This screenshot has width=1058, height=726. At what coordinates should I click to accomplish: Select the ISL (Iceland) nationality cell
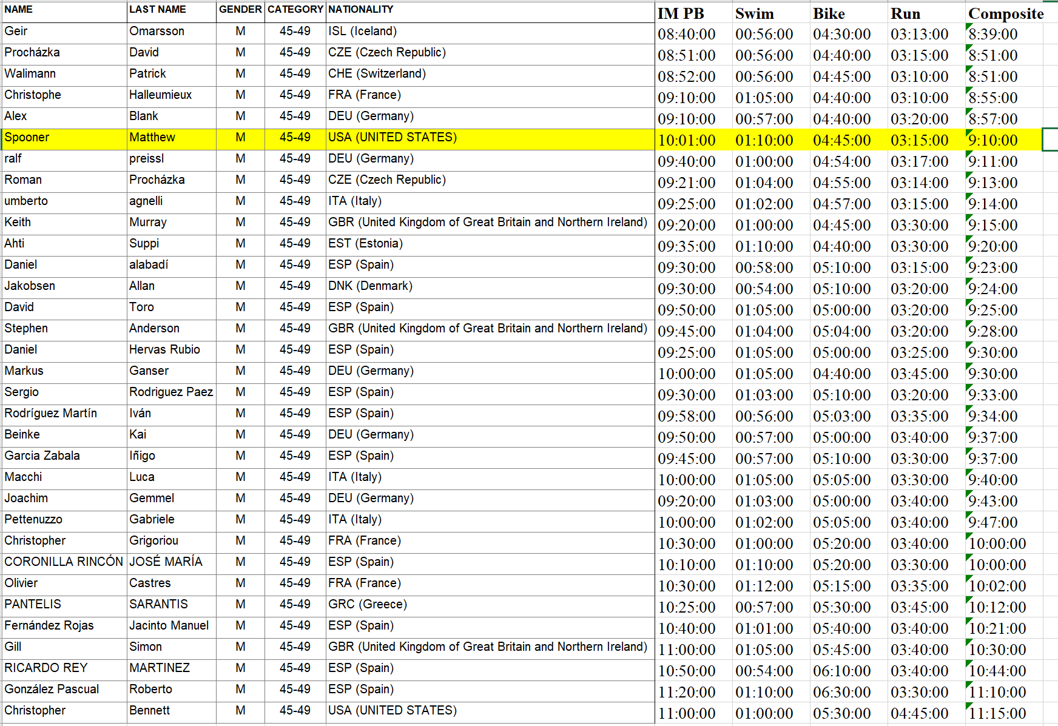point(490,33)
